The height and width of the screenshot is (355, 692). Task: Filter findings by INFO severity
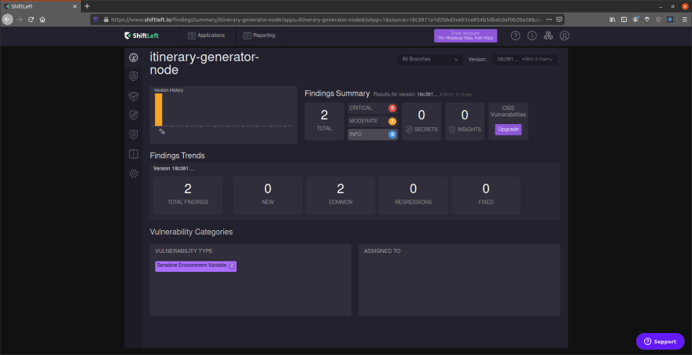coord(373,134)
